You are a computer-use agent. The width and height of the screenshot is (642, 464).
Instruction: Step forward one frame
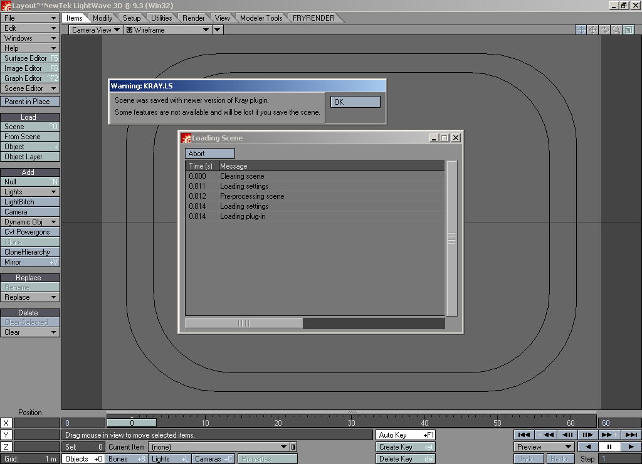coord(588,435)
